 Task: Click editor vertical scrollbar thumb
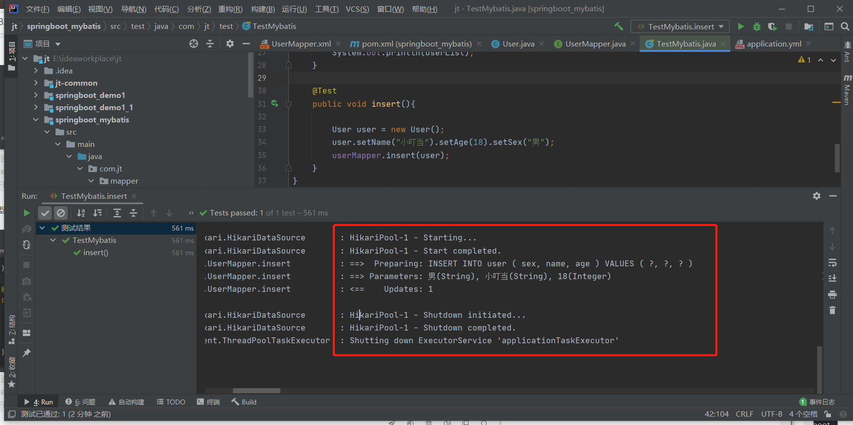click(837, 158)
